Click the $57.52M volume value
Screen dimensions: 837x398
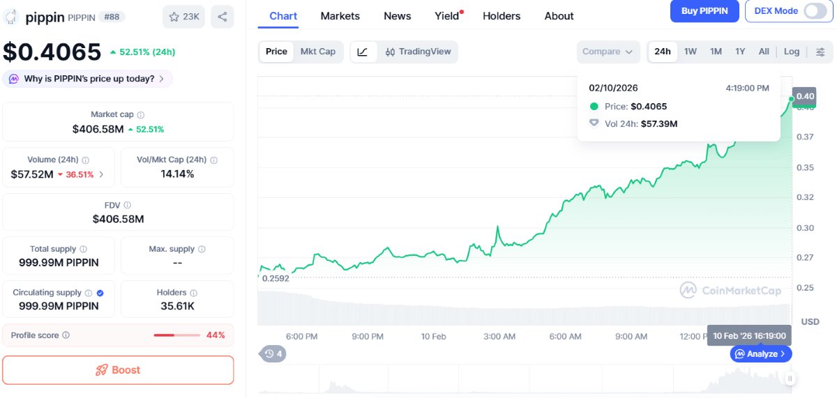pyautogui.click(x=32, y=174)
